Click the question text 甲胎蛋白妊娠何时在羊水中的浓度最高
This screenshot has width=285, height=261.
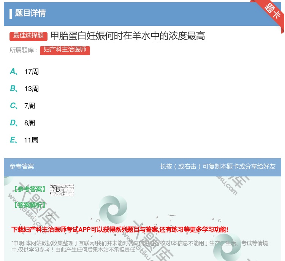click(x=128, y=36)
